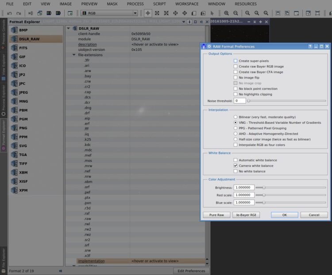Enable Create raw Bayer CFA image
Screen dimensions: 332x275
pyautogui.click(x=235, y=72)
